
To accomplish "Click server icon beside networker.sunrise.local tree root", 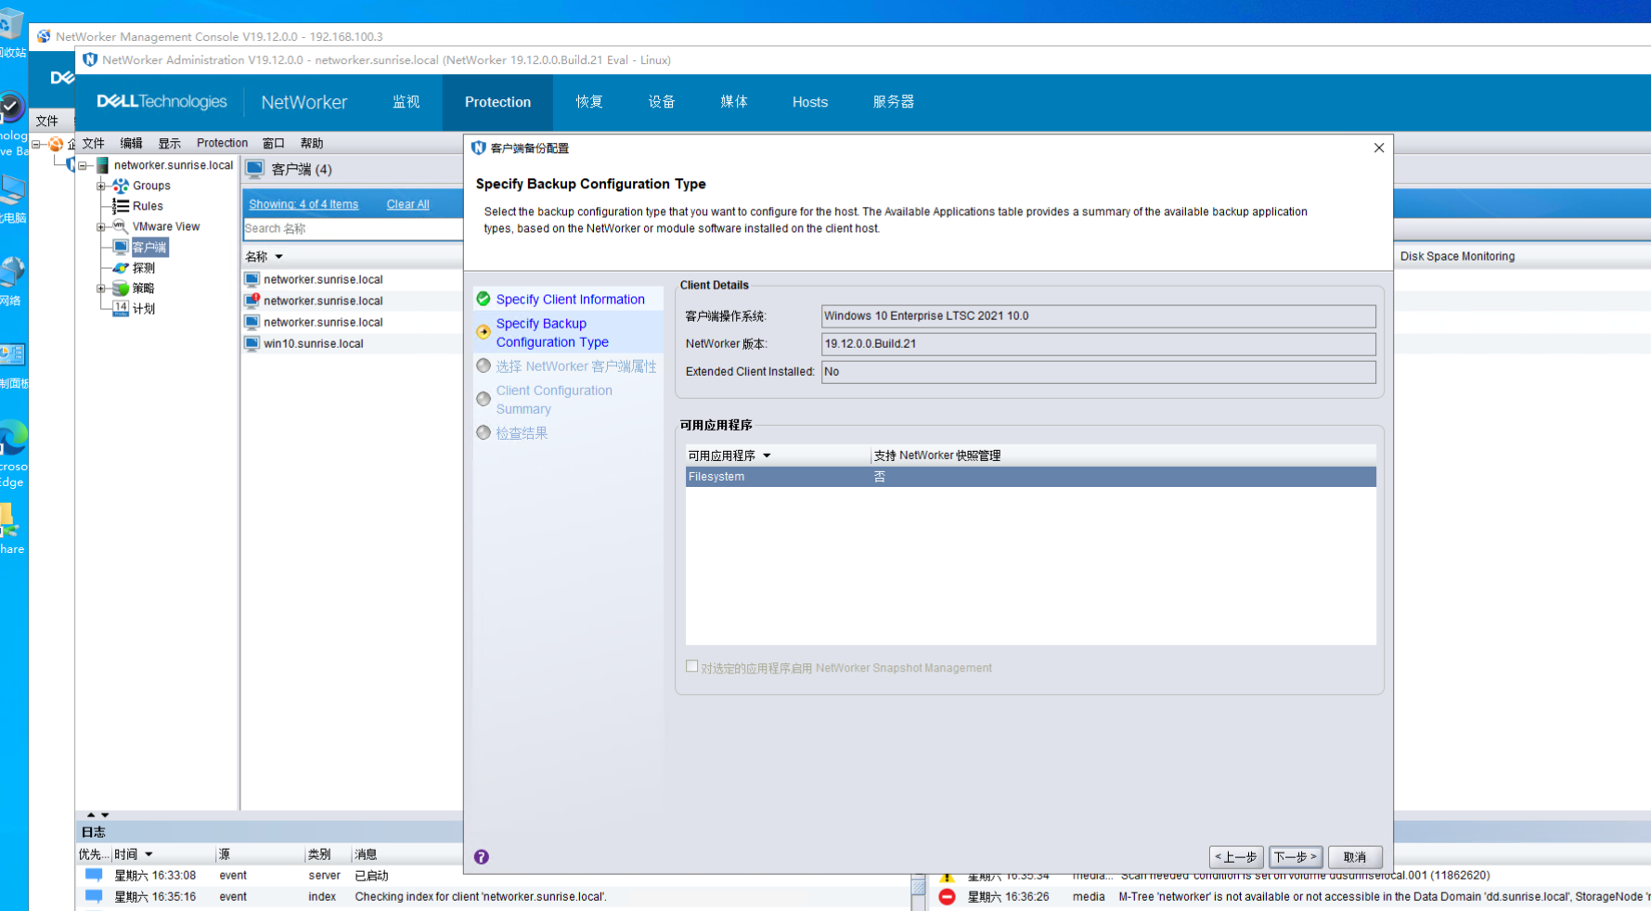I will (x=102, y=165).
